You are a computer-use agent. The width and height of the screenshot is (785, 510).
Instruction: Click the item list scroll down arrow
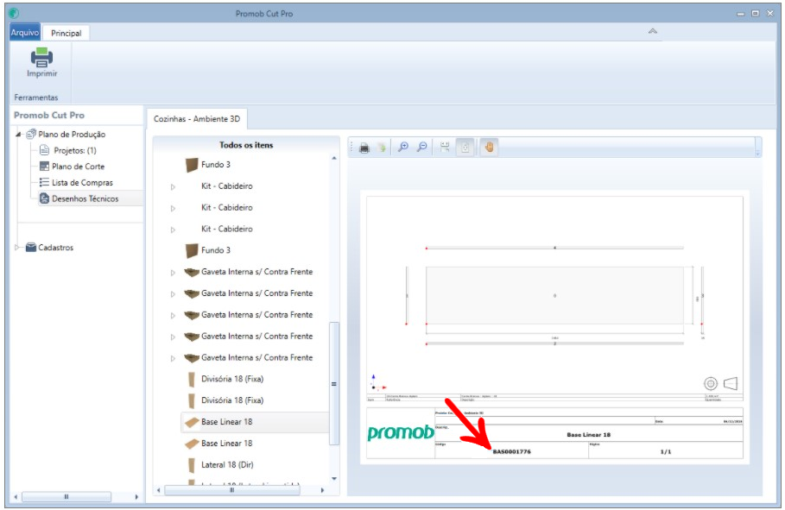pos(334,479)
